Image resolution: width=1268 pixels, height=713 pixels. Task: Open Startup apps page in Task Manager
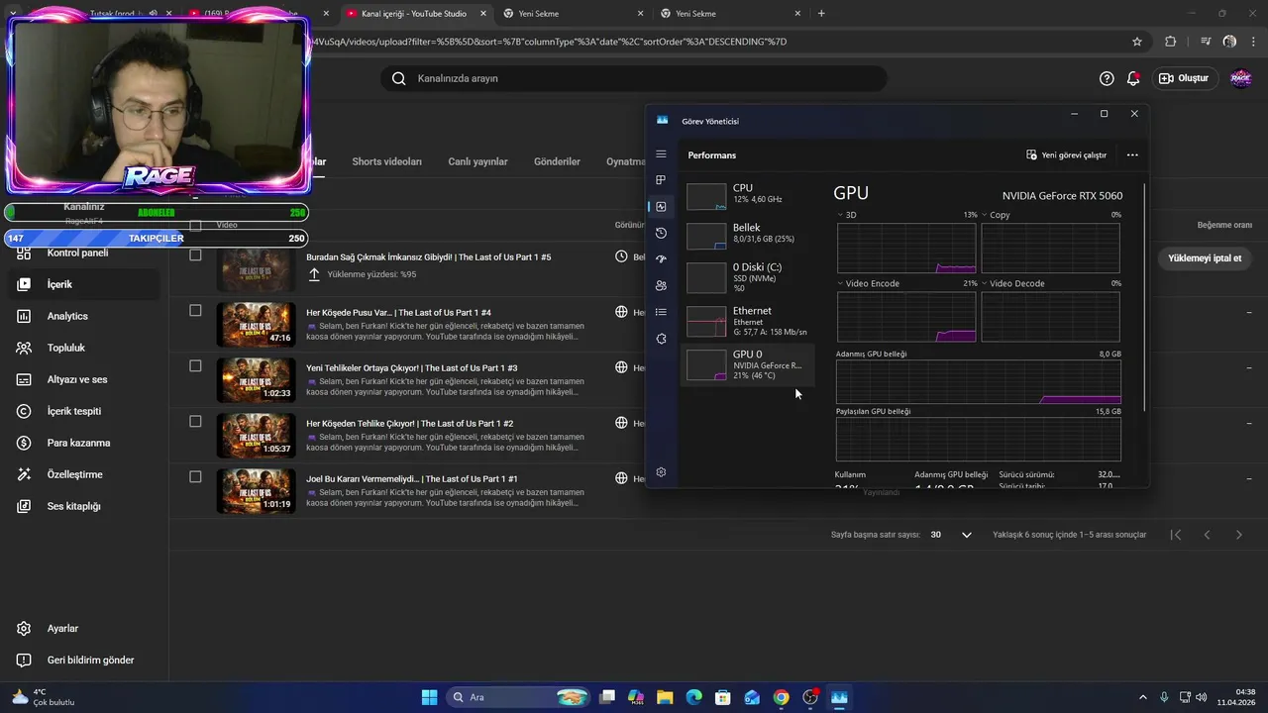661,259
